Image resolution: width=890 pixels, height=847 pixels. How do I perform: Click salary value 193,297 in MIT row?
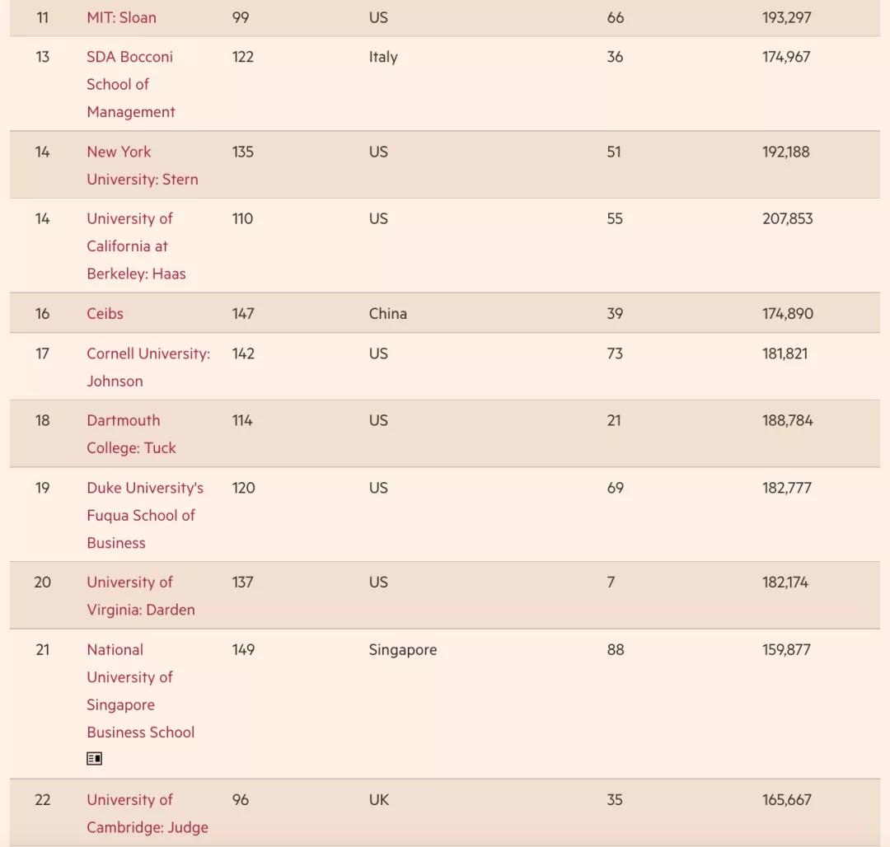click(x=787, y=17)
